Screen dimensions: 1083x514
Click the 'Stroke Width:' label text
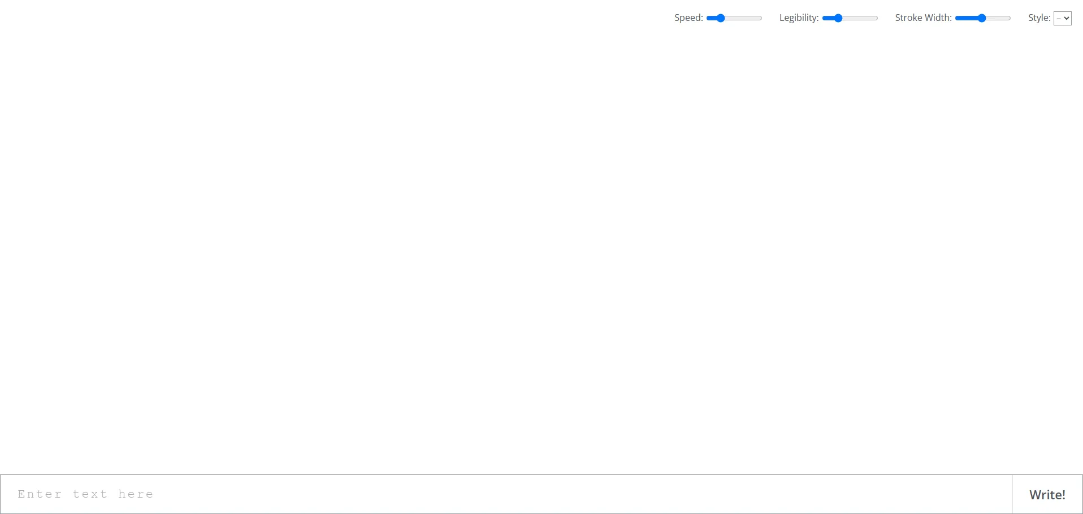pyautogui.click(x=923, y=18)
